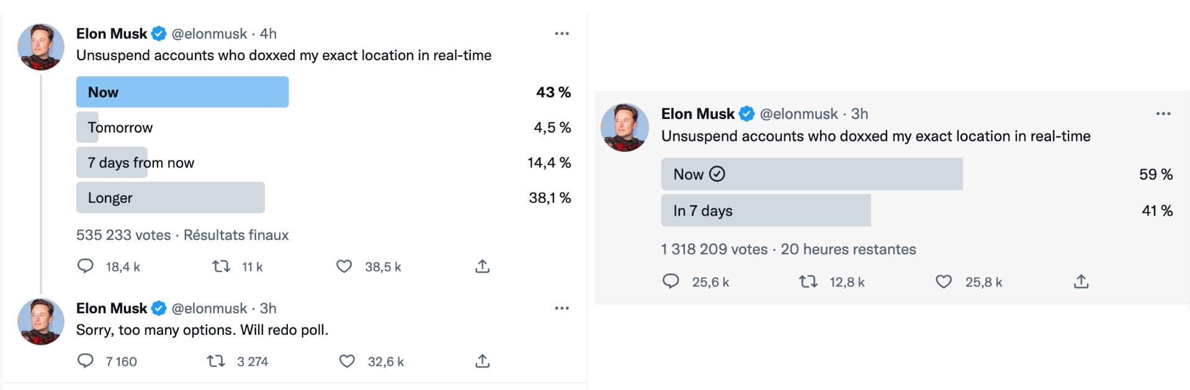Screen dimensions: 1190x390
Task: Like the two-option poll with 25,8 k
Action: pyautogui.click(x=944, y=281)
